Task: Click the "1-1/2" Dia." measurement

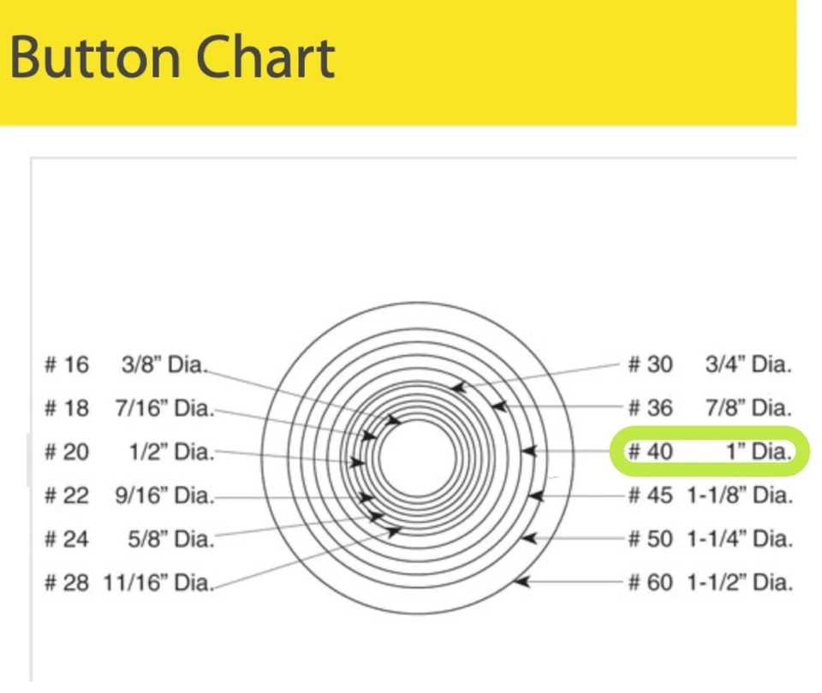Action: pyautogui.click(x=740, y=583)
